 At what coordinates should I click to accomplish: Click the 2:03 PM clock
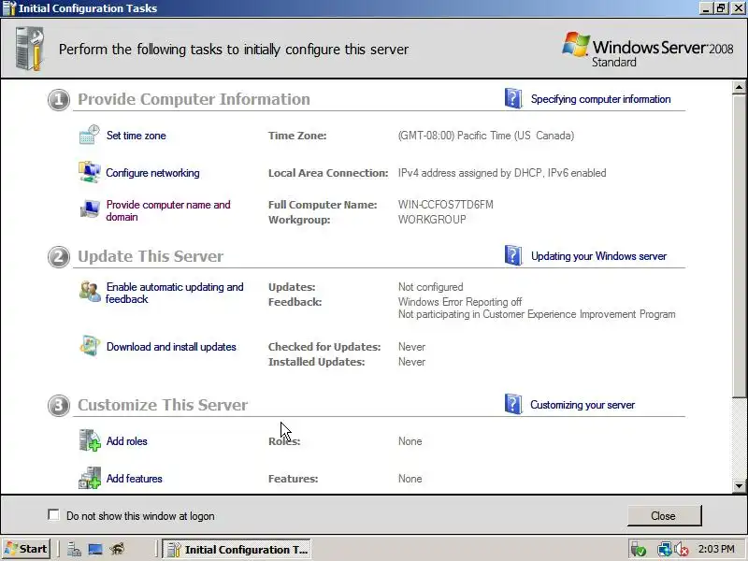pyautogui.click(x=716, y=549)
